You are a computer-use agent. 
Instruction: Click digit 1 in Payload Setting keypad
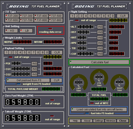[x=7, y=53]
